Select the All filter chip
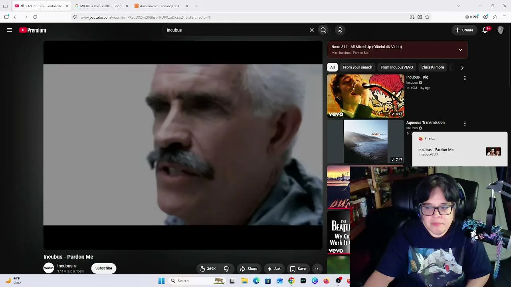The image size is (511, 287). [x=332, y=67]
